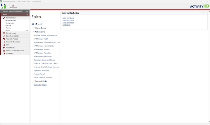210x125 pixels.
Task: Click the Bank Reconciliation checkmark icon
Action: pyautogui.click(x=4, y=36)
